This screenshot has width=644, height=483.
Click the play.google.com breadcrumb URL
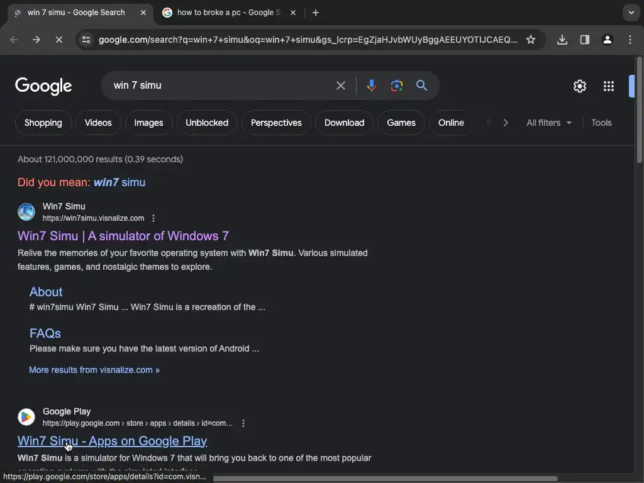coord(138,423)
